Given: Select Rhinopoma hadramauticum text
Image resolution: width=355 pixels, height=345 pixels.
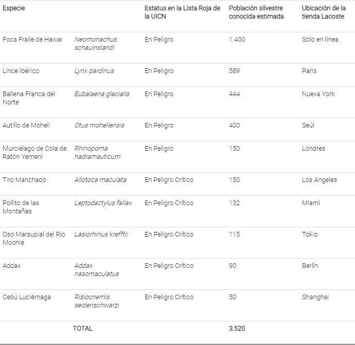Looking at the screenshot, I should (x=97, y=153).
